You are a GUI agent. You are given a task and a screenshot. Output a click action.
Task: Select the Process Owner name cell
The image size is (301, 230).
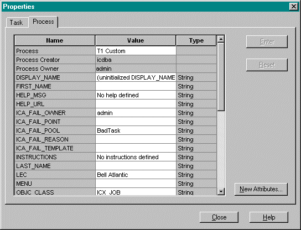coord(55,69)
